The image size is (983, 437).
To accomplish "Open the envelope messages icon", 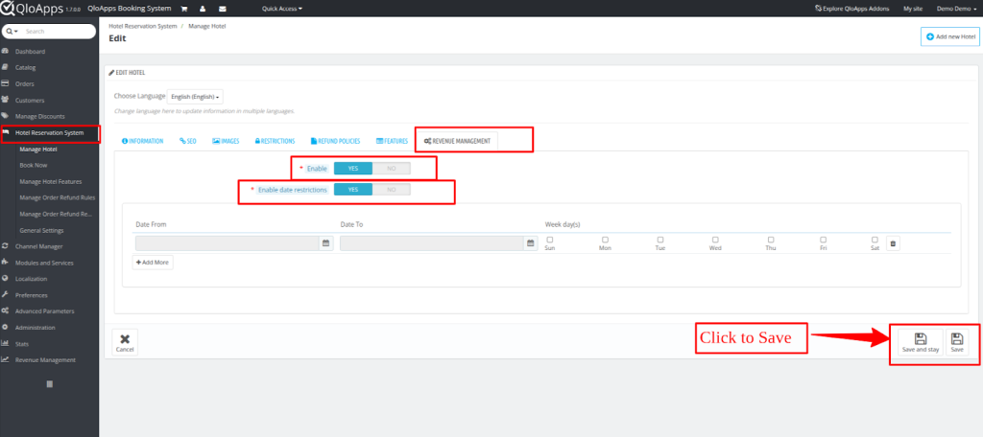I will 222,9.
